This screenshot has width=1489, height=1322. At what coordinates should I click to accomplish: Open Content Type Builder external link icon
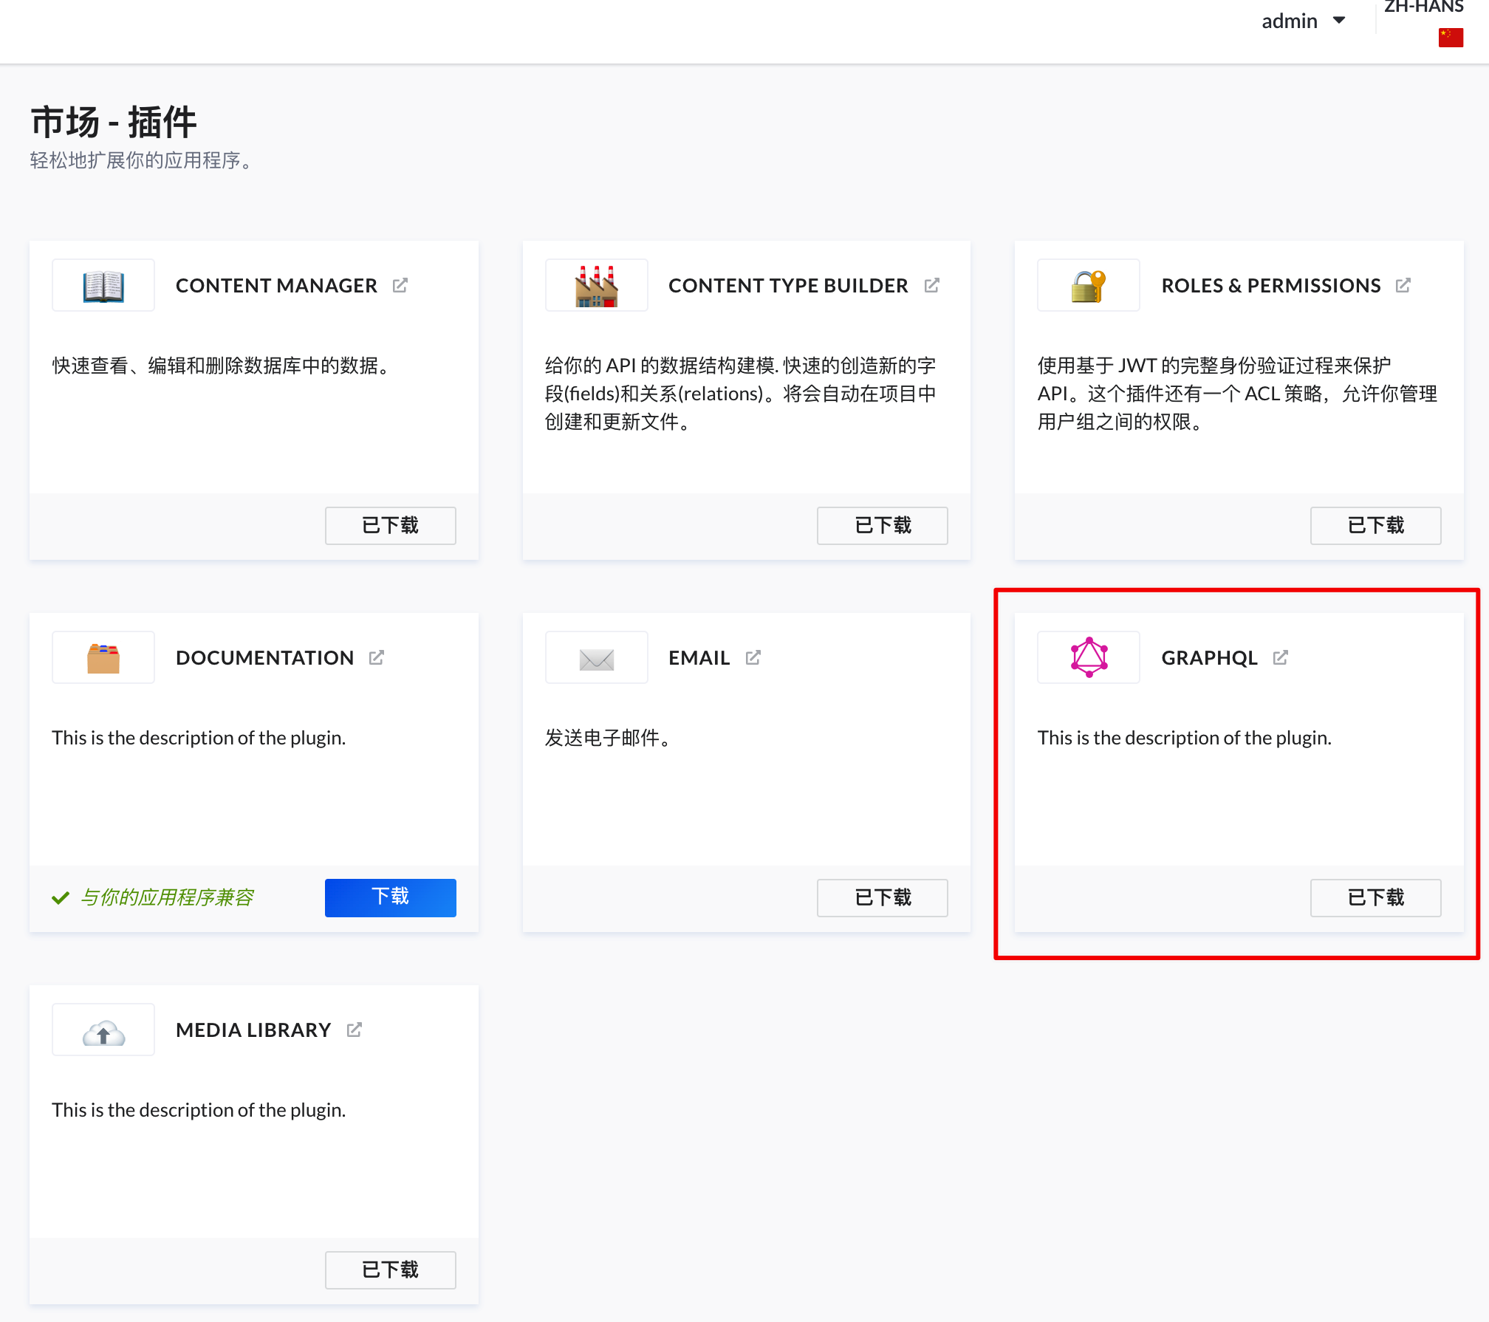[932, 285]
